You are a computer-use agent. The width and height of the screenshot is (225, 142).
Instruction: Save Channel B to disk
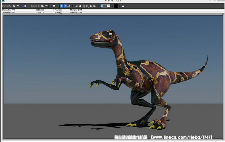54,6
